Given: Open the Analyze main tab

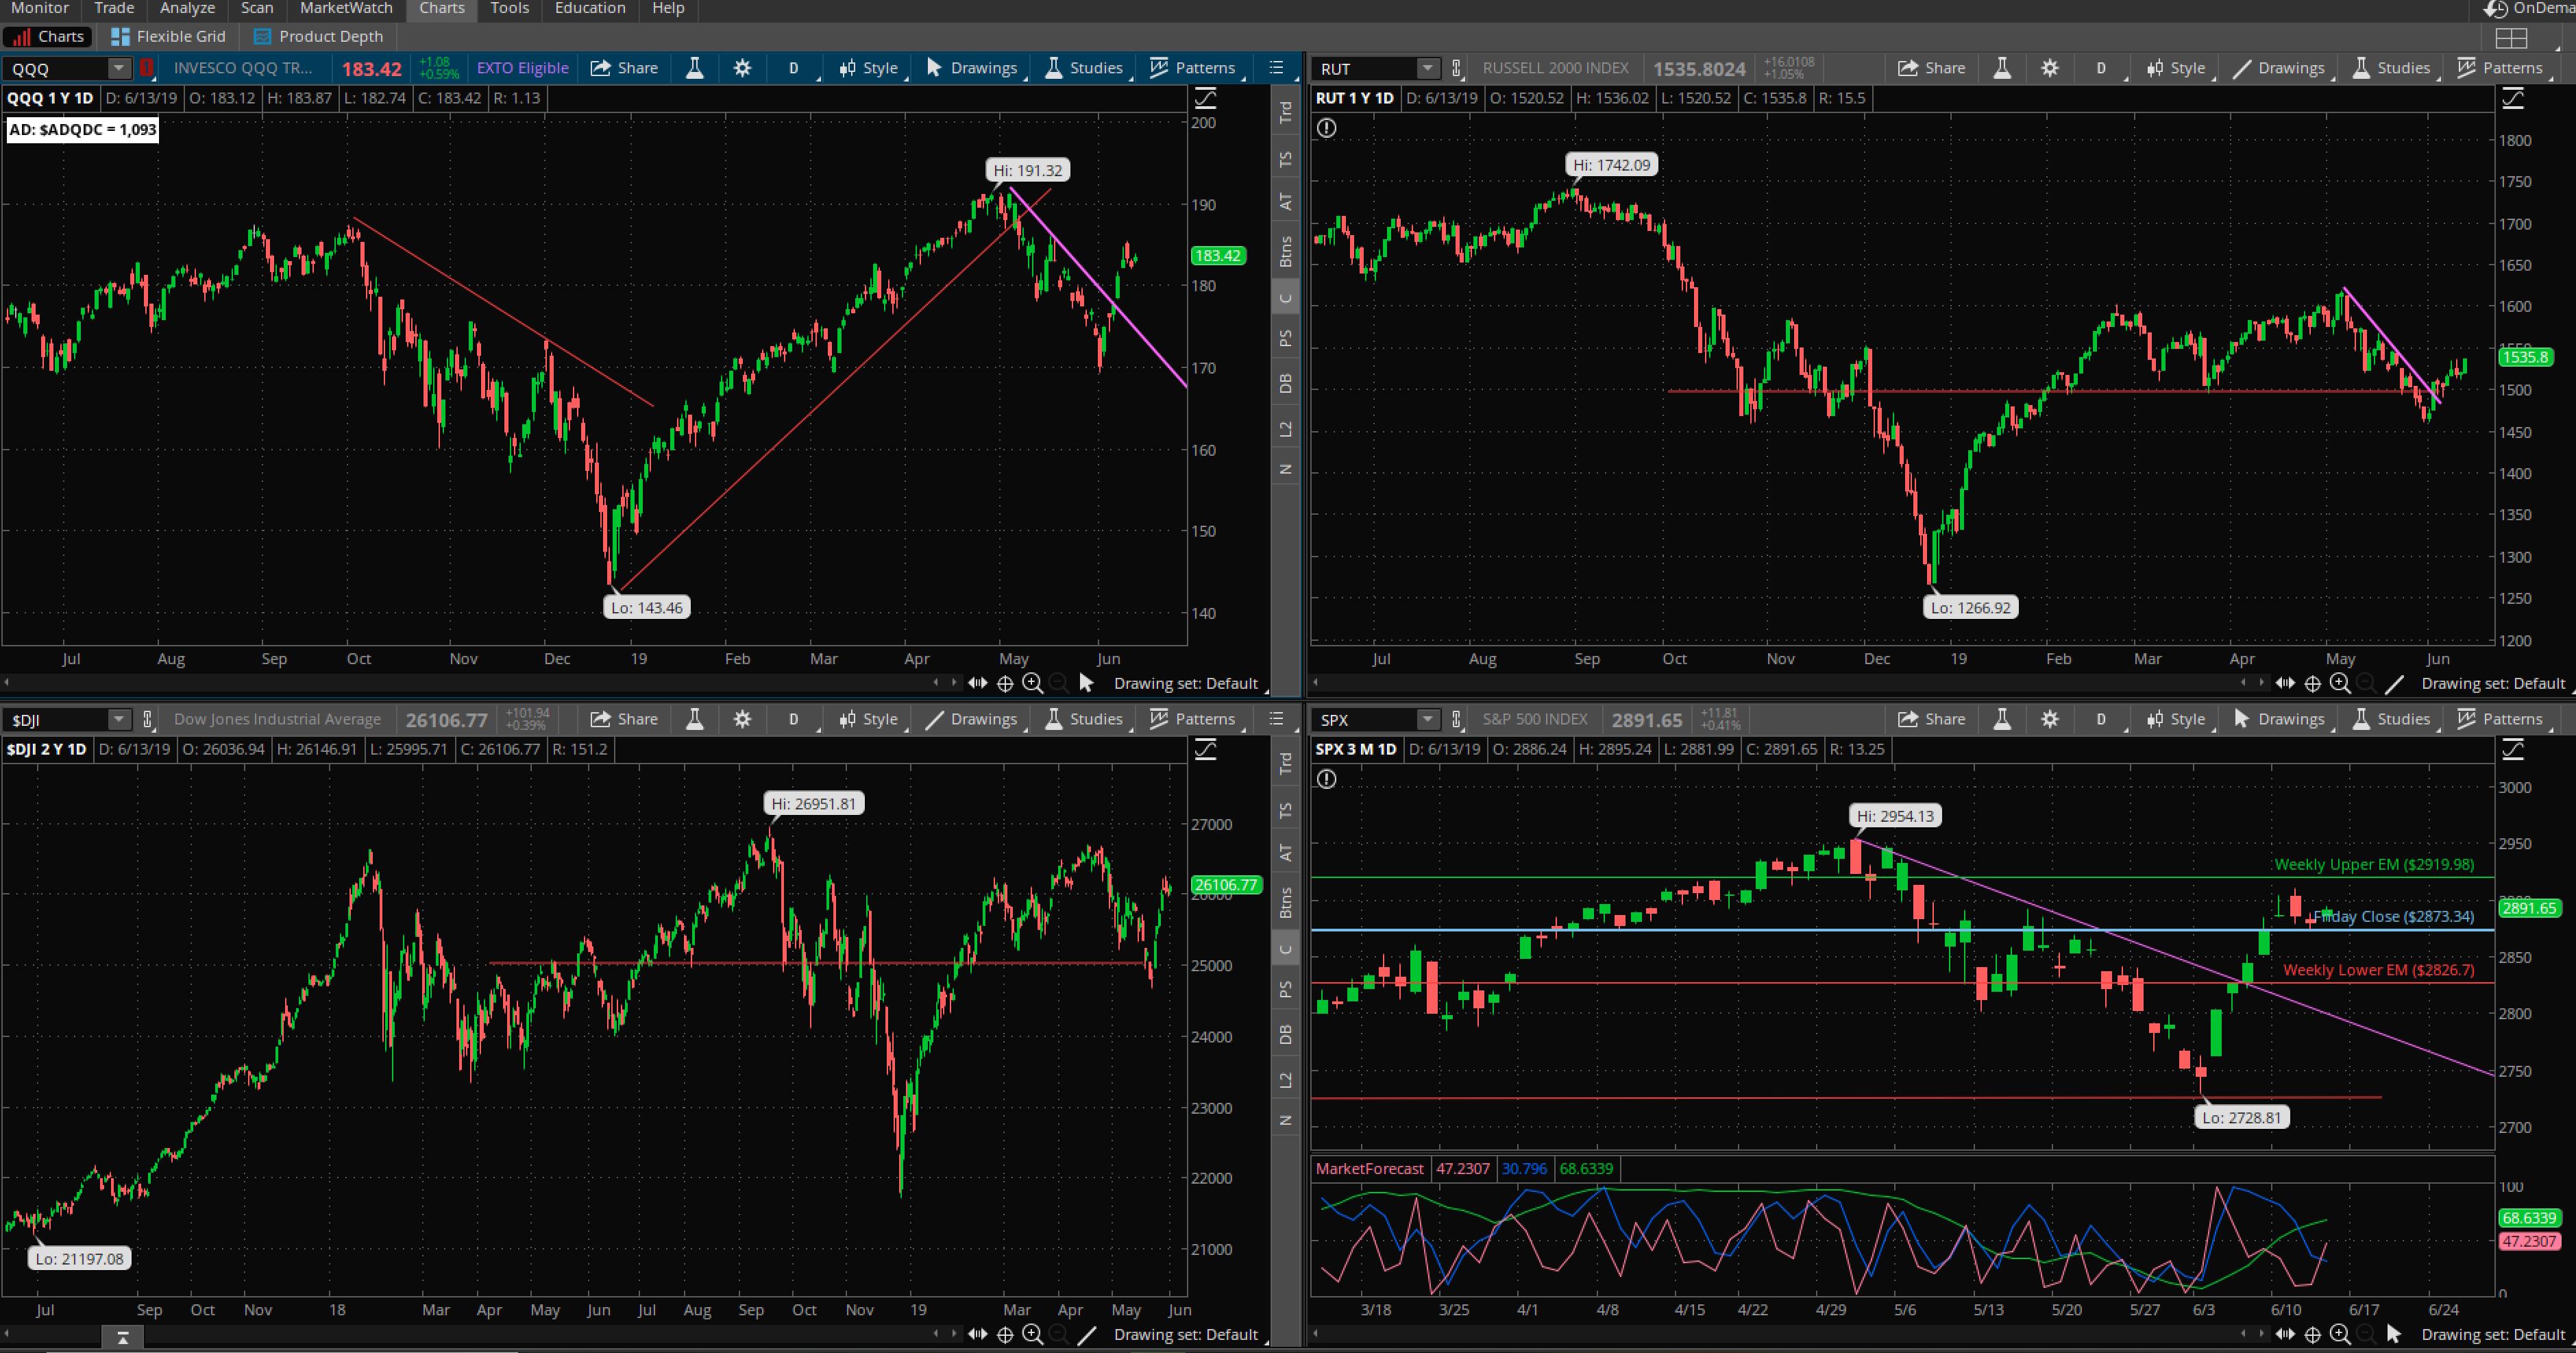Looking at the screenshot, I should (x=187, y=9).
